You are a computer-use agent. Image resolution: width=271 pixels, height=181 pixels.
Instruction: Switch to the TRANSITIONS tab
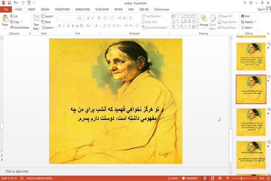click(x=62, y=10)
